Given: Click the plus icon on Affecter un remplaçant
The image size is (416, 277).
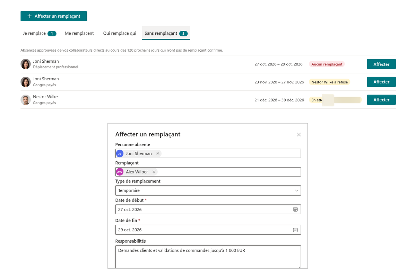Looking at the screenshot, I should coord(29,16).
